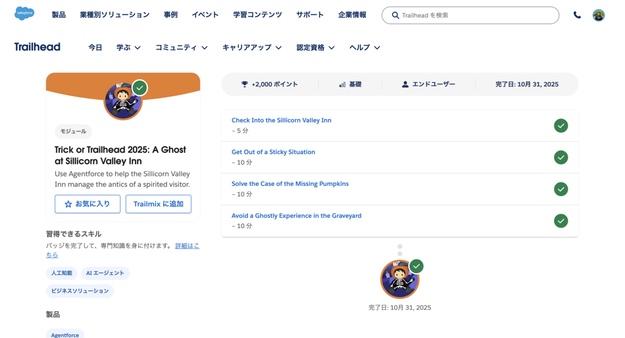This screenshot has height=338, width=625.
Task: Click the +2,000 ポイント text
Action: click(274, 84)
